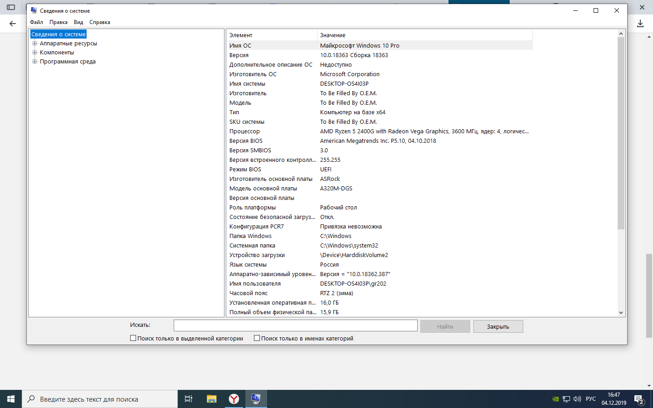
Task: Open the Справка menu
Action: point(100,22)
